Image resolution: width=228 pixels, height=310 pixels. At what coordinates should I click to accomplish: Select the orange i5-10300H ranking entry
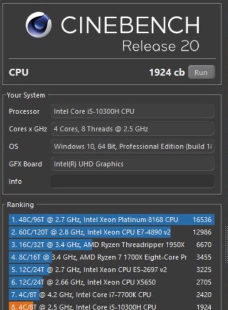pyautogui.click(x=112, y=306)
